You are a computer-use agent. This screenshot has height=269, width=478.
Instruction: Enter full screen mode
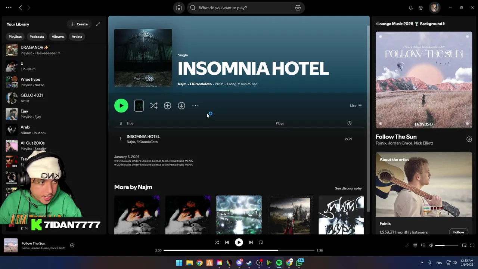click(472, 245)
